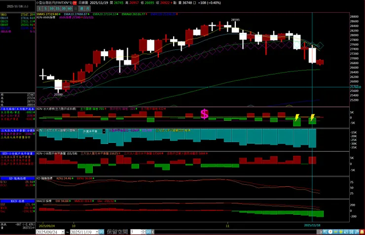Image resolution: width=365 pixels, height=235 pixels.
Task: Select the weekly (週) timeframe button
Action: (82, 8)
